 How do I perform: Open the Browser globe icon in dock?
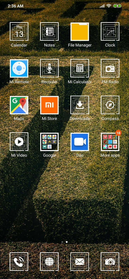tap(49, 262)
